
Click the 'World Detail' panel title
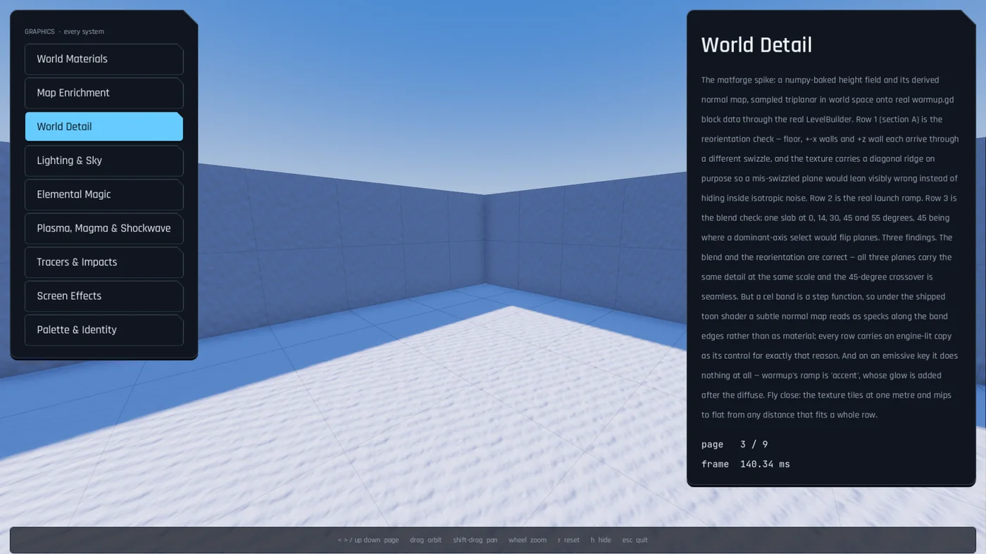tap(756, 45)
